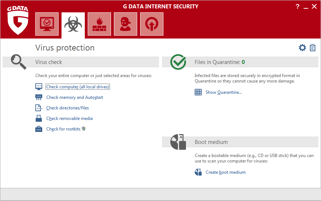Click the removable media USB icon
This screenshot has height=201, width=321.
tap(39, 118)
